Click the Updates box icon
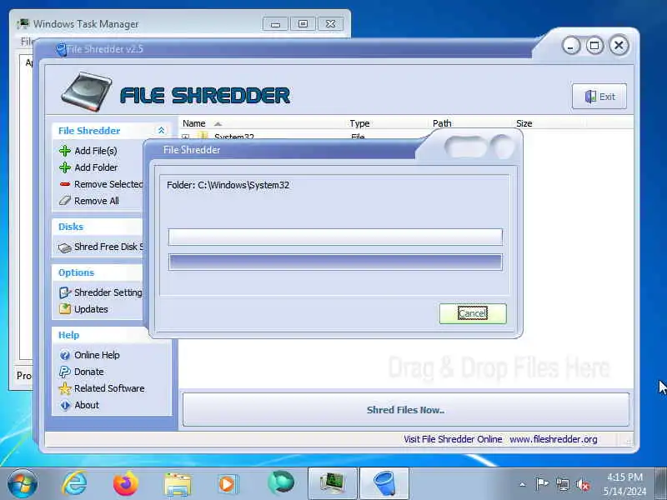This screenshot has width=667, height=500. click(x=65, y=309)
